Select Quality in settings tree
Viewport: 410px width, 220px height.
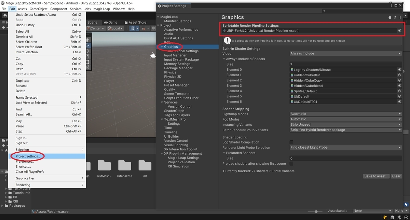(169, 90)
